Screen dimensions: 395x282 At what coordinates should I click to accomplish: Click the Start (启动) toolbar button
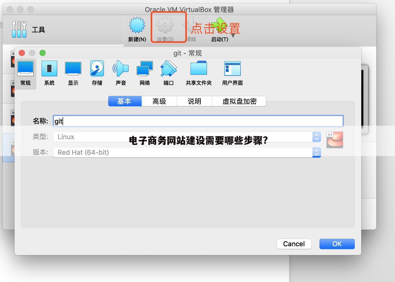(x=219, y=29)
